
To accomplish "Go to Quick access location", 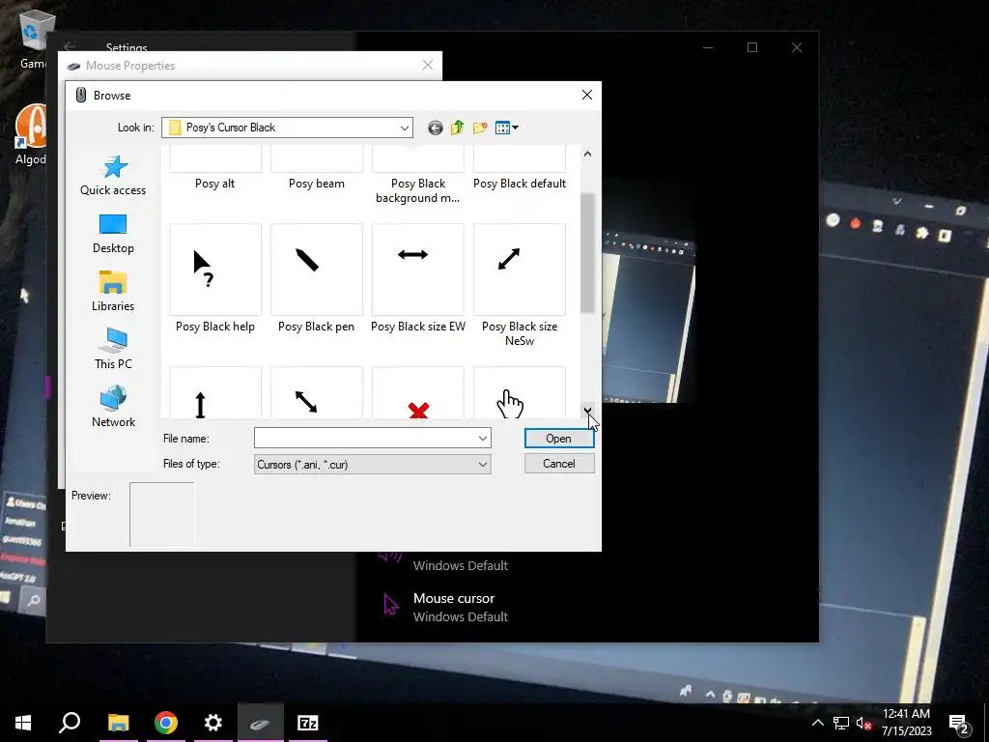I will click(113, 176).
